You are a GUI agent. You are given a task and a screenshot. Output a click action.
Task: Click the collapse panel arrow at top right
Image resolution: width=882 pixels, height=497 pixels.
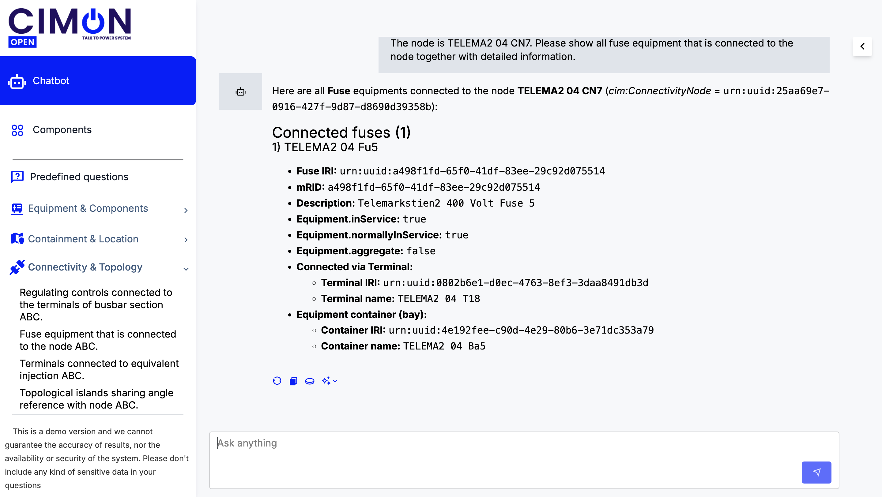coord(862,46)
